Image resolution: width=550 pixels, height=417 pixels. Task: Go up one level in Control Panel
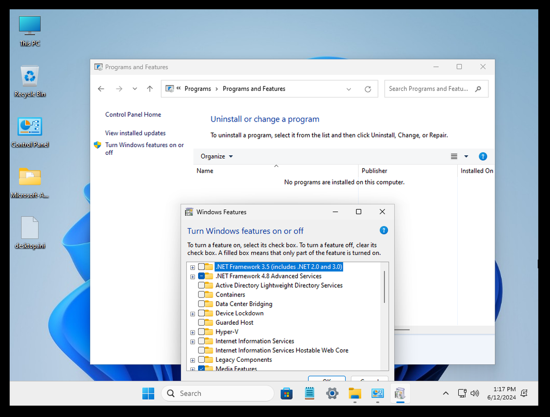(150, 89)
